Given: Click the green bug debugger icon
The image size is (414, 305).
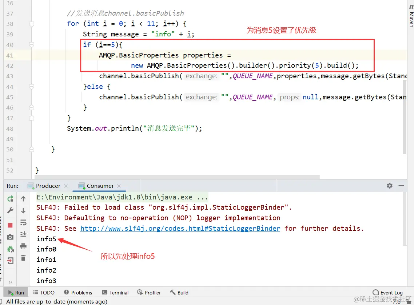Looking at the screenshot, I should (10, 249).
